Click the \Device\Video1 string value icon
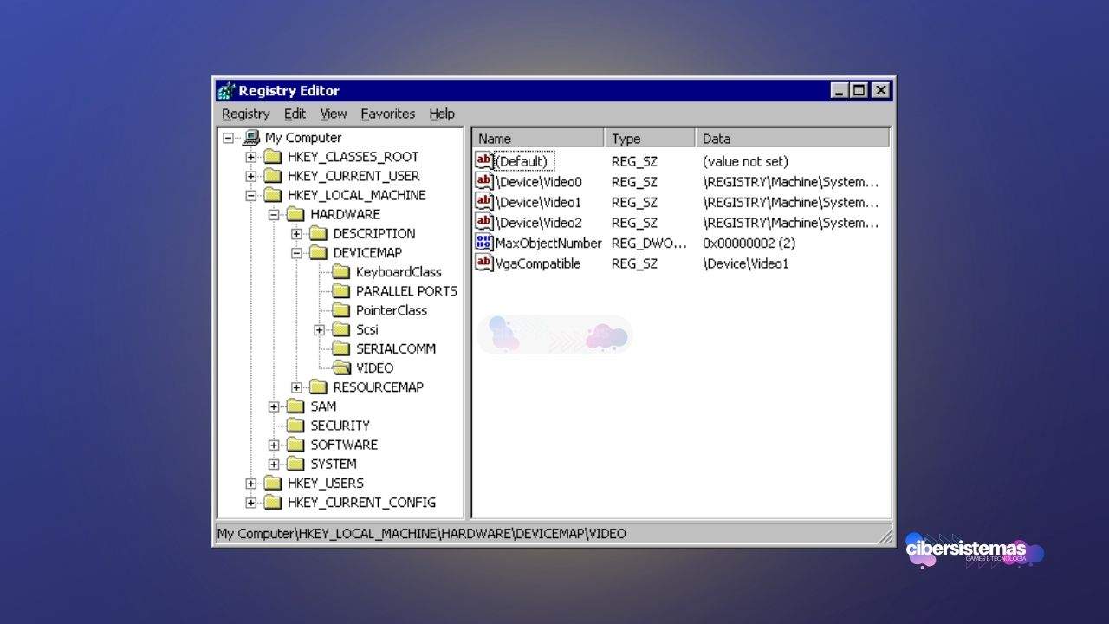Image resolution: width=1109 pixels, height=624 pixels. (484, 202)
